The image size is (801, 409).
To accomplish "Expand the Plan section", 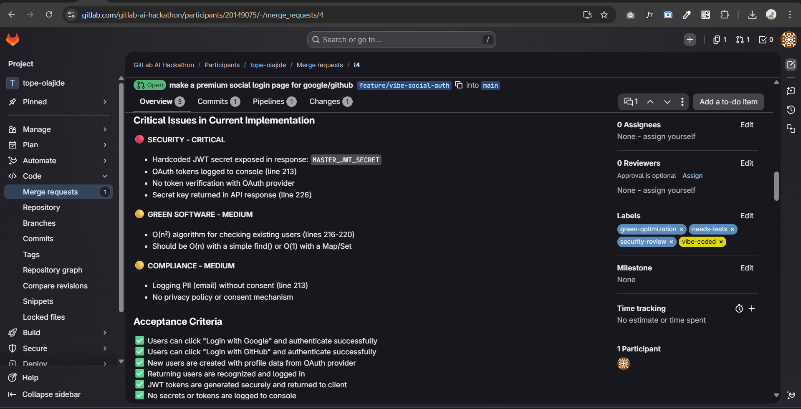I will pyautogui.click(x=58, y=145).
